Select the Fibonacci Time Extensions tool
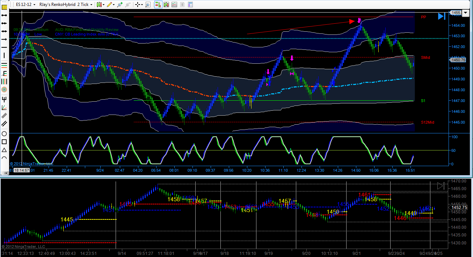 pyautogui.click(x=4, y=81)
